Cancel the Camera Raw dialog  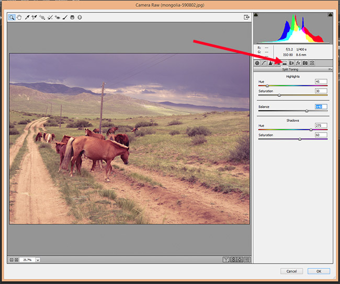(x=291, y=271)
